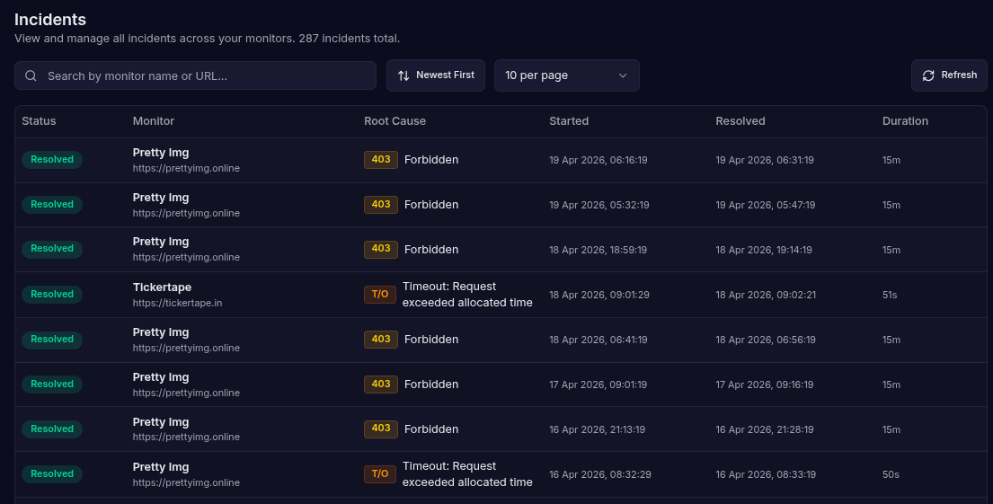Click 403 badge in 19 Apr 05:32:19 row

[x=381, y=205]
